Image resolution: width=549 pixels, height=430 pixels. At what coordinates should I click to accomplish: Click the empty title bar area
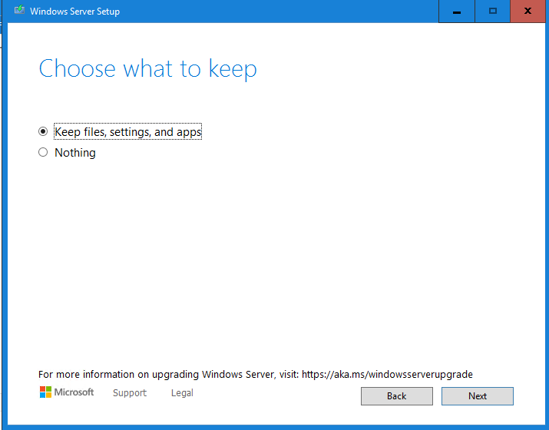pos(276,12)
